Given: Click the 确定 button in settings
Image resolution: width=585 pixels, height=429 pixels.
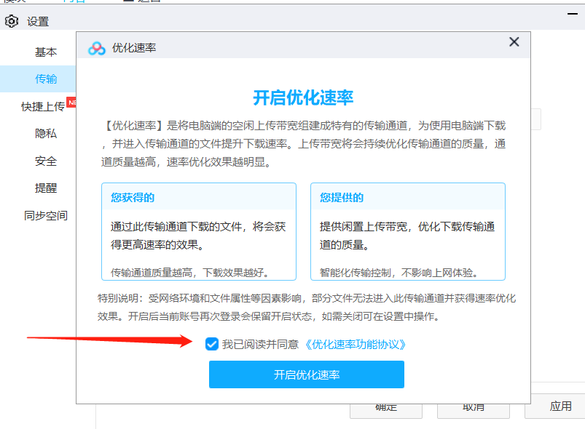Looking at the screenshot, I should point(386,411).
